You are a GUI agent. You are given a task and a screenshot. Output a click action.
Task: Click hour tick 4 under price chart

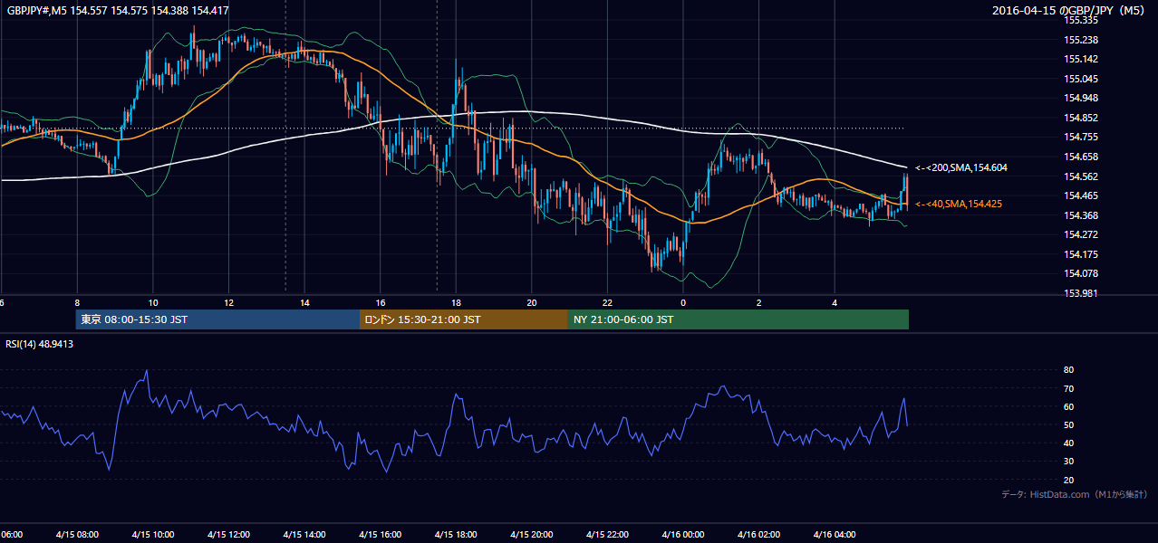tap(835, 302)
